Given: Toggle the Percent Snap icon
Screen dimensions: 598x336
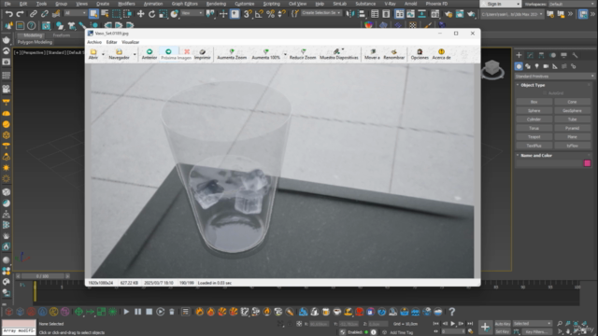Looking at the screenshot, I should 270,14.
